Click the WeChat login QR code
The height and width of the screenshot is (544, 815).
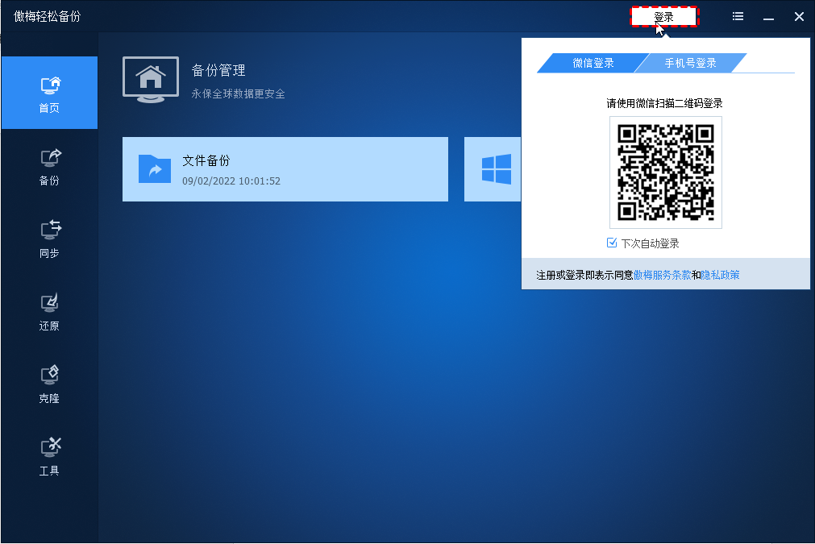666,172
